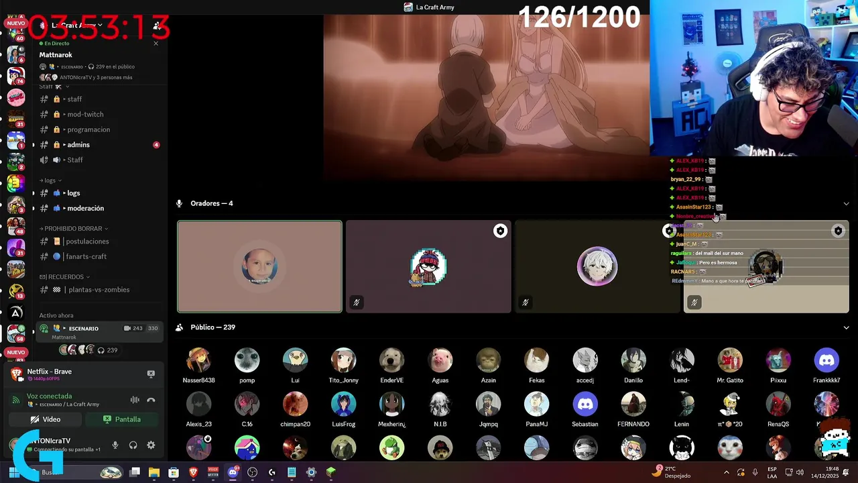Switch to Discord taskbar icon

[x=233, y=472]
